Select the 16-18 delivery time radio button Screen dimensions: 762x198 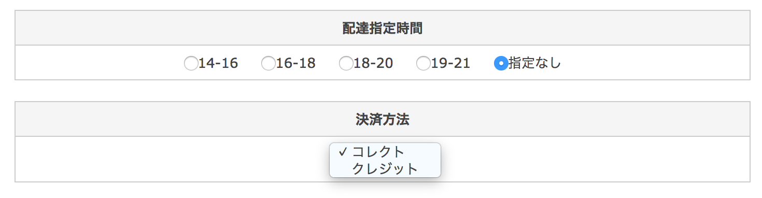tap(268, 64)
